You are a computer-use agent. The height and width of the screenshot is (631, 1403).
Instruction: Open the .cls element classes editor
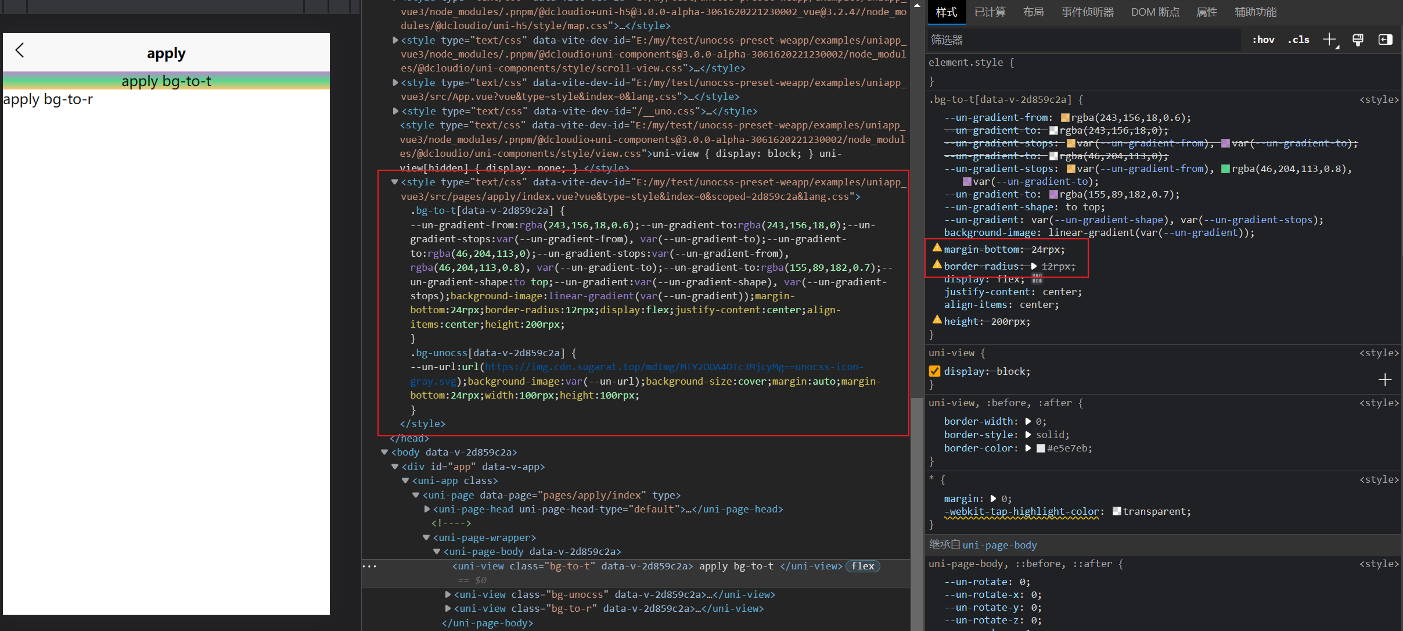pyautogui.click(x=1299, y=40)
